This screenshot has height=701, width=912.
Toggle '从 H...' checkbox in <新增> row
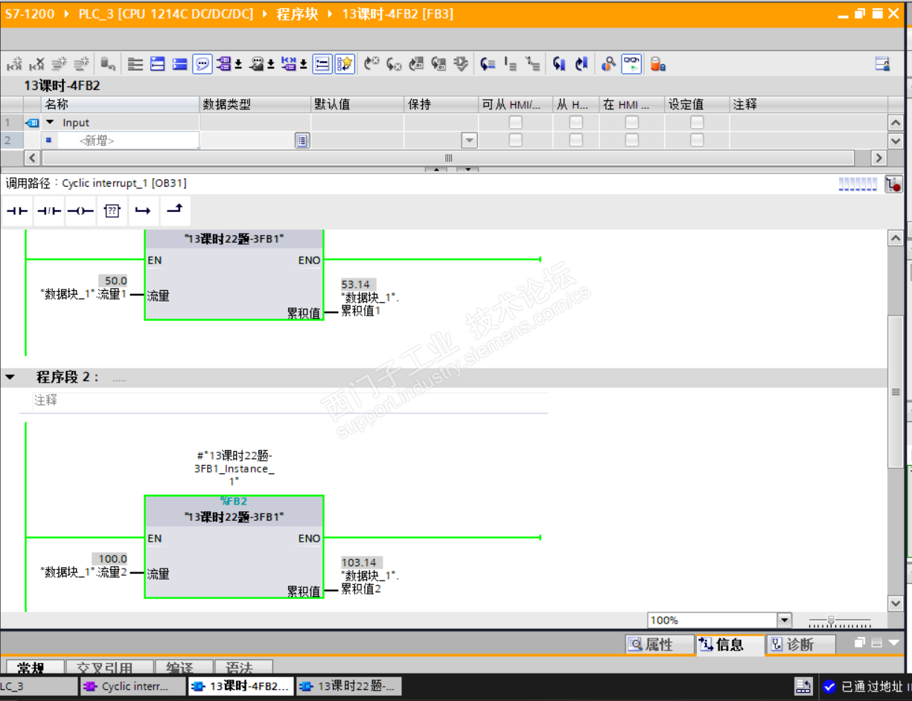coord(576,140)
